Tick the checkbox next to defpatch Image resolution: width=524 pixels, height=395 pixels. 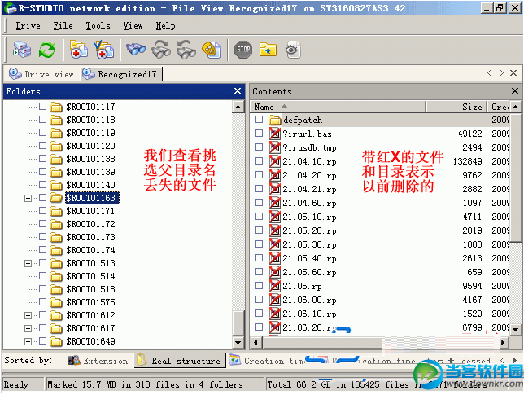pyautogui.click(x=259, y=120)
